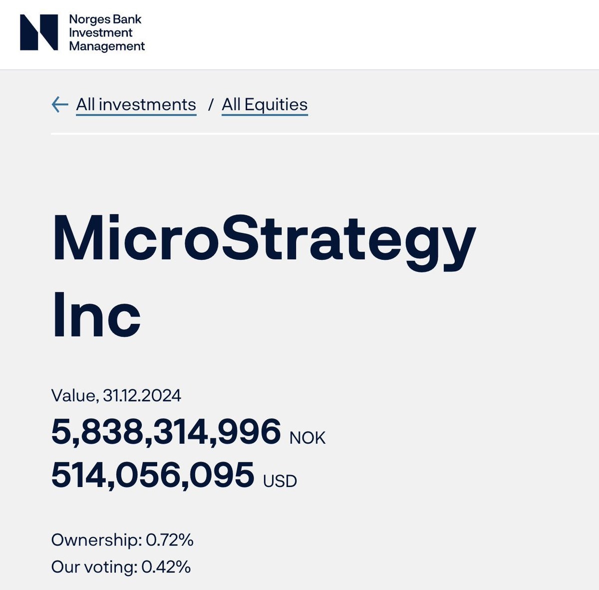
Task: Click the Norges Bank N logo icon
Action: pyautogui.click(x=39, y=32)
